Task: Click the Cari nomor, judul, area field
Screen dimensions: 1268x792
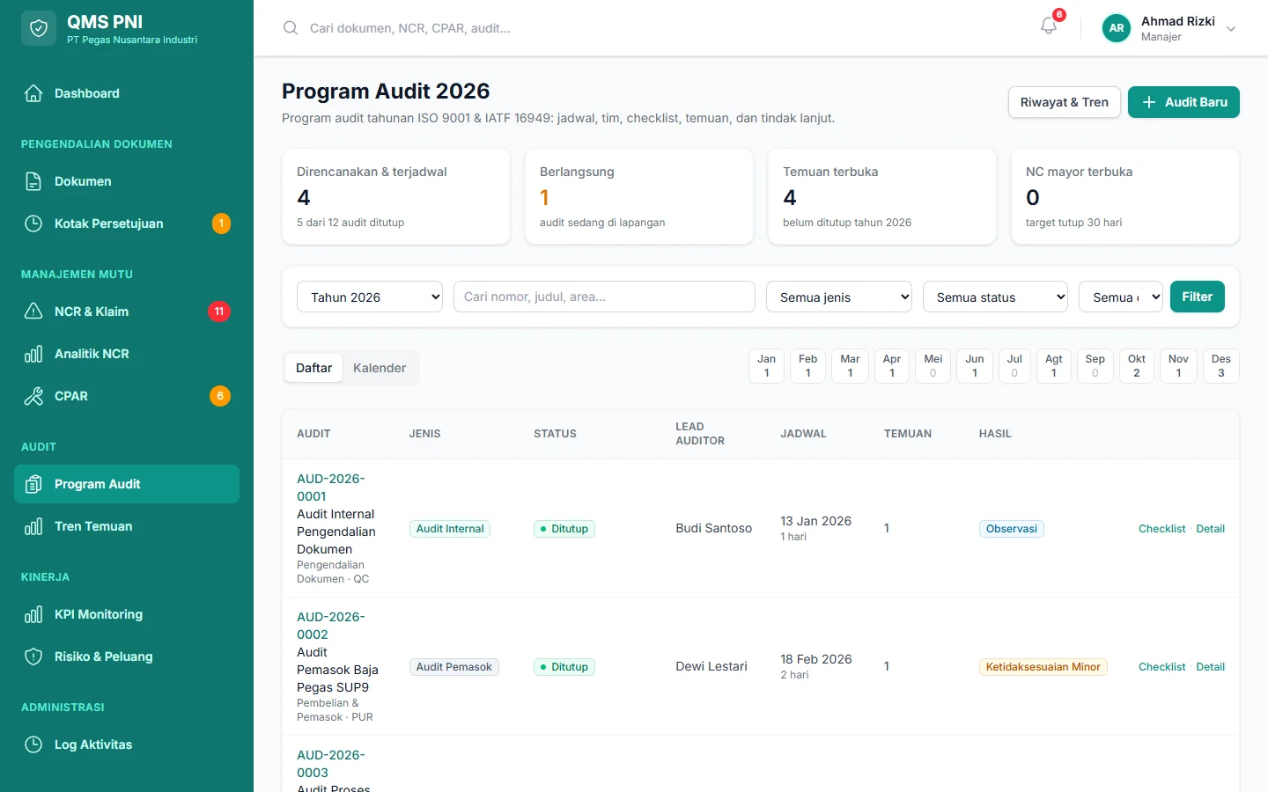Action: (604, 297)
